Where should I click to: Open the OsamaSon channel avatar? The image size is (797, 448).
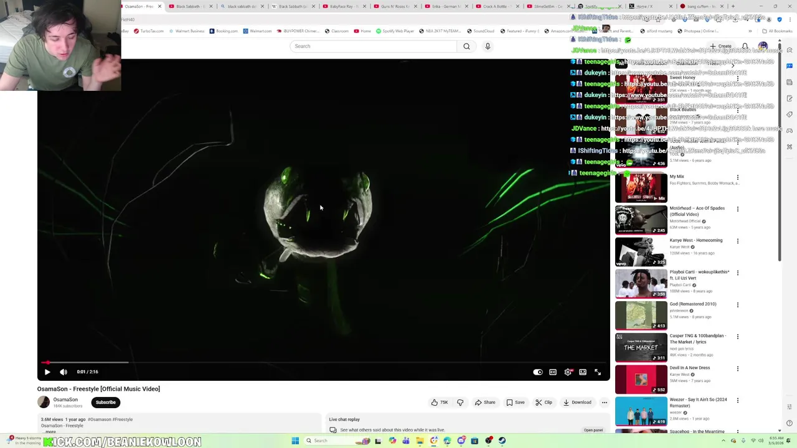click(44, 402)
